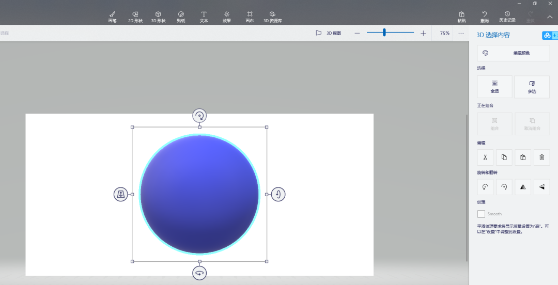Click the bottom-left corner resize handle
The height and width of the screenshot is (285, 558).
132,261
